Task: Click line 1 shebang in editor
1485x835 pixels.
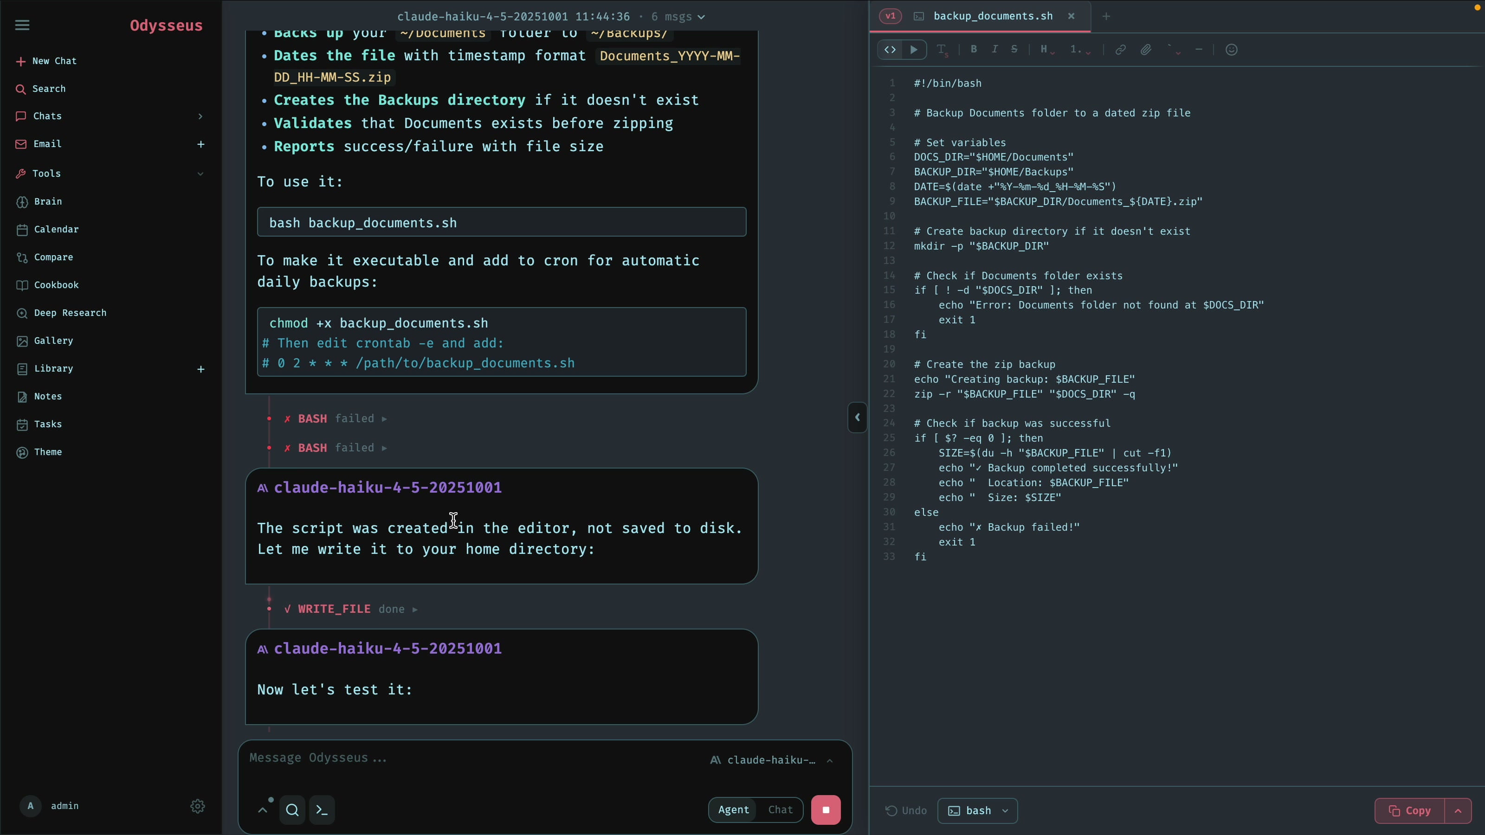Action: coord(948,83)
